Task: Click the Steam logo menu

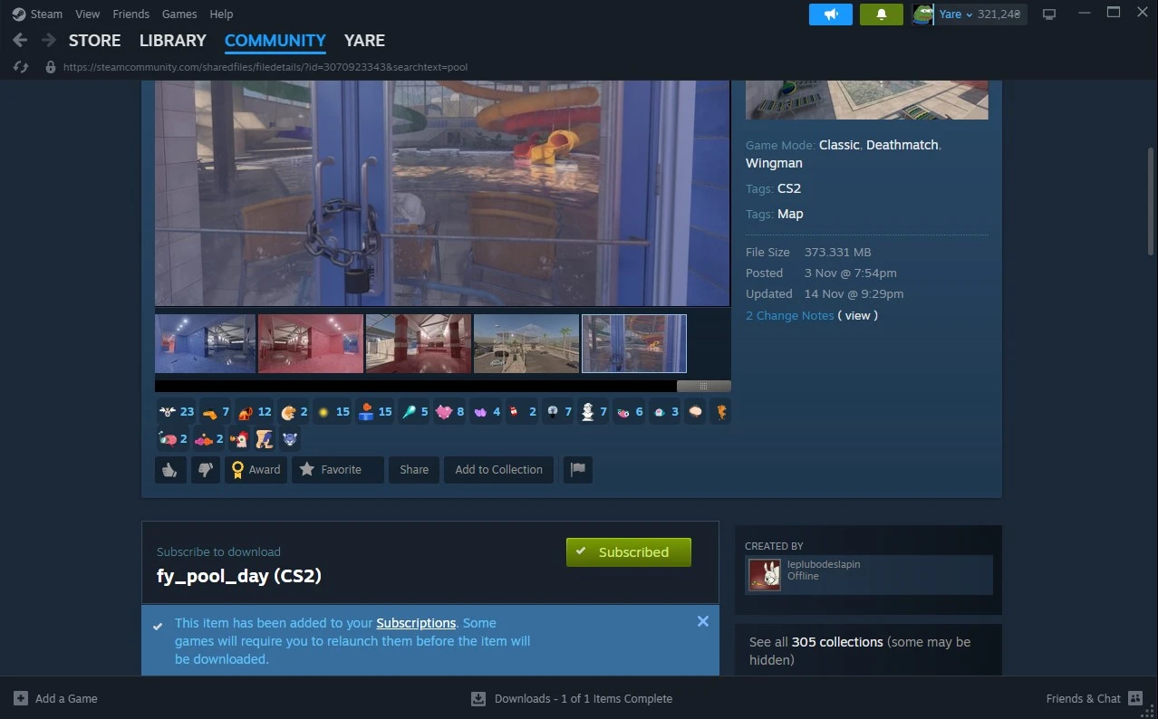Action: (18, 14)
